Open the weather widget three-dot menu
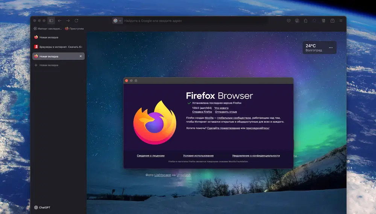Screen dimensions: 376x214 (331, 48)
